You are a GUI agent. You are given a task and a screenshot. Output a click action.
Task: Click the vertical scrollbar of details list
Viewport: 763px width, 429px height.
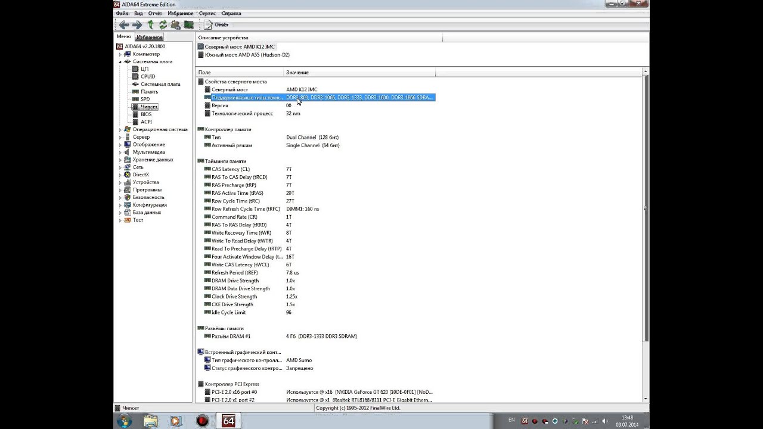646,209
